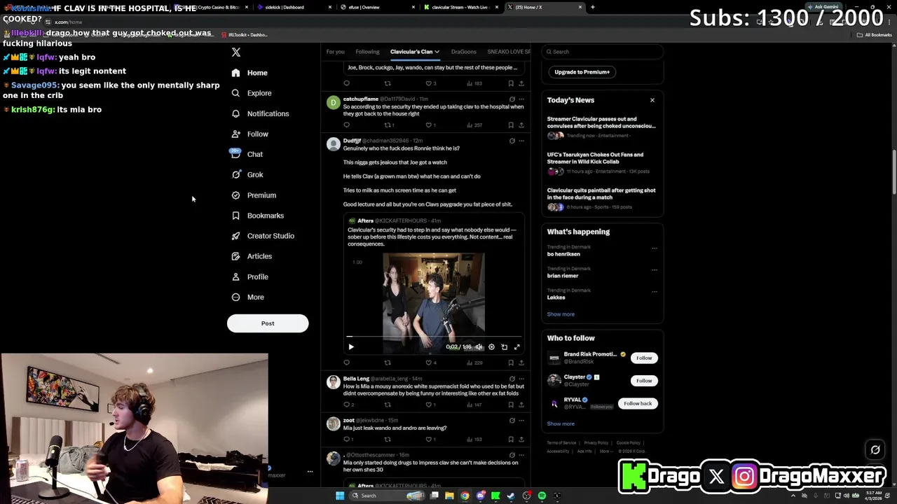Open Spotify from the taskbar

[x=542, y=496]
